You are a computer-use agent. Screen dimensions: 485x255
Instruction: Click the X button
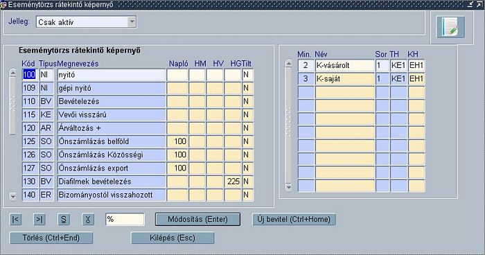pos(88,220)
